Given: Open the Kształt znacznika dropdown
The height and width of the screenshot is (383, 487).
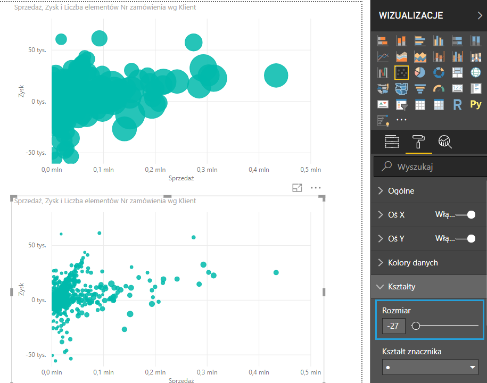Looking at the screenshot, I should 430,367.
